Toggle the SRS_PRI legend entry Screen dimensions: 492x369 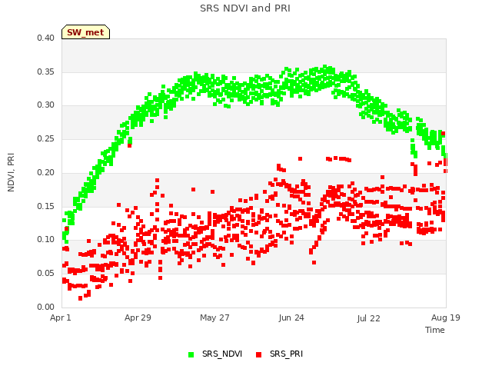click(279, 354)
